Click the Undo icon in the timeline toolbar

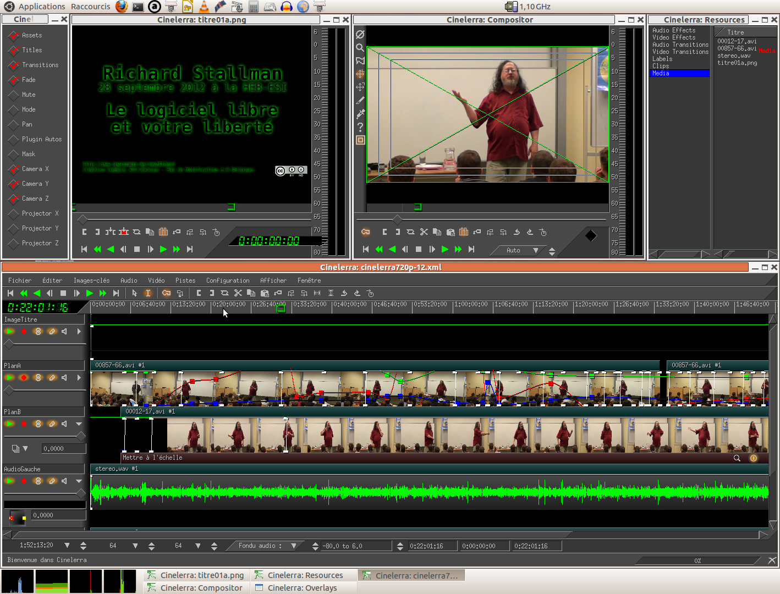[x=344, y=293]
